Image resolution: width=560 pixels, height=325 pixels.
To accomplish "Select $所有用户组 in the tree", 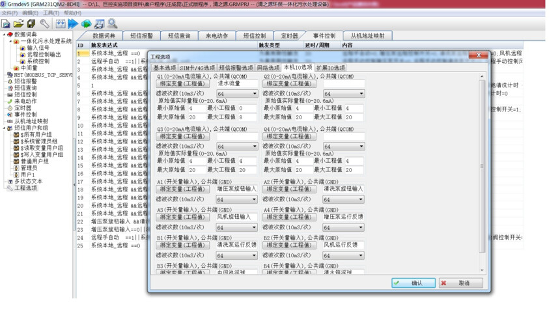I will point(36,135).
